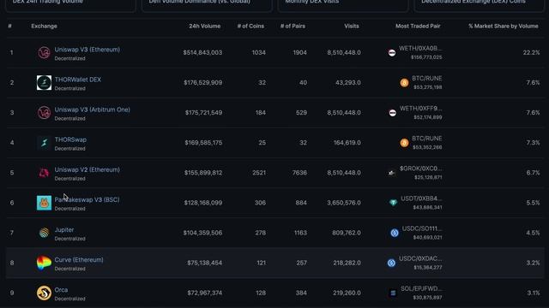Click the $75,138,454 volume value
This screenshot has width=549, height=308.
tap(205, 263)
